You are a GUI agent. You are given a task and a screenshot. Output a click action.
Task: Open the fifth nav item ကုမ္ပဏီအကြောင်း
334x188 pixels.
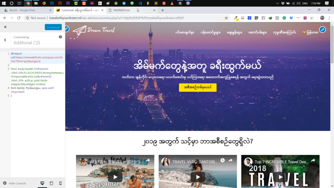tap(284, 32)
